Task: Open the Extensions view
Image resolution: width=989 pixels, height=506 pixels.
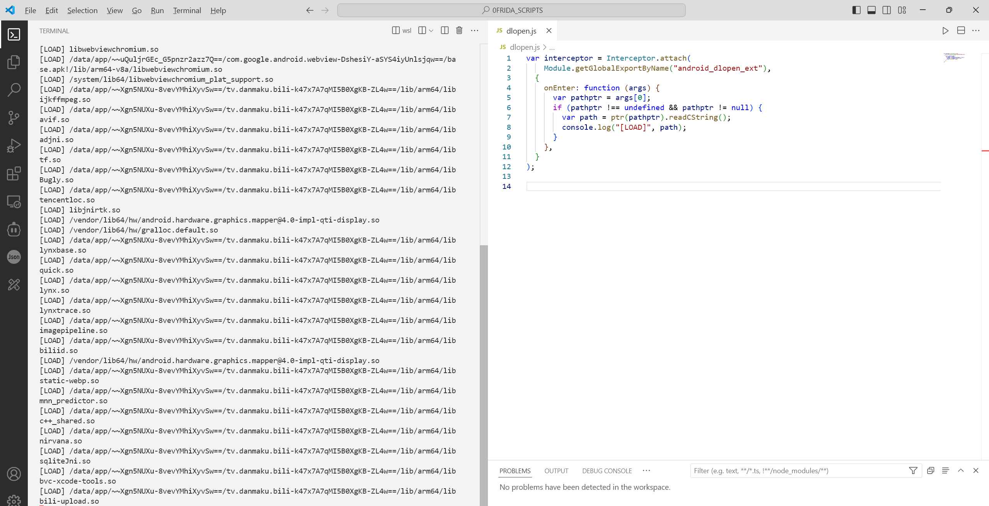Action: click(x=14, y=173)
